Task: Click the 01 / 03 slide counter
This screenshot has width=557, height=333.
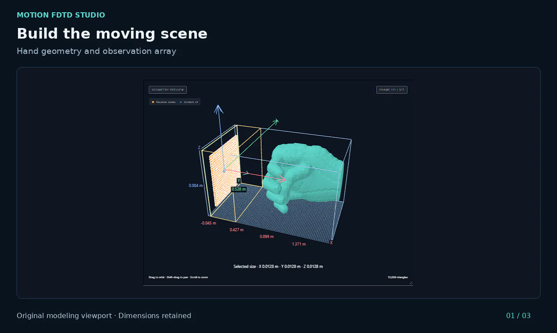Action: (x=518, y=316)
